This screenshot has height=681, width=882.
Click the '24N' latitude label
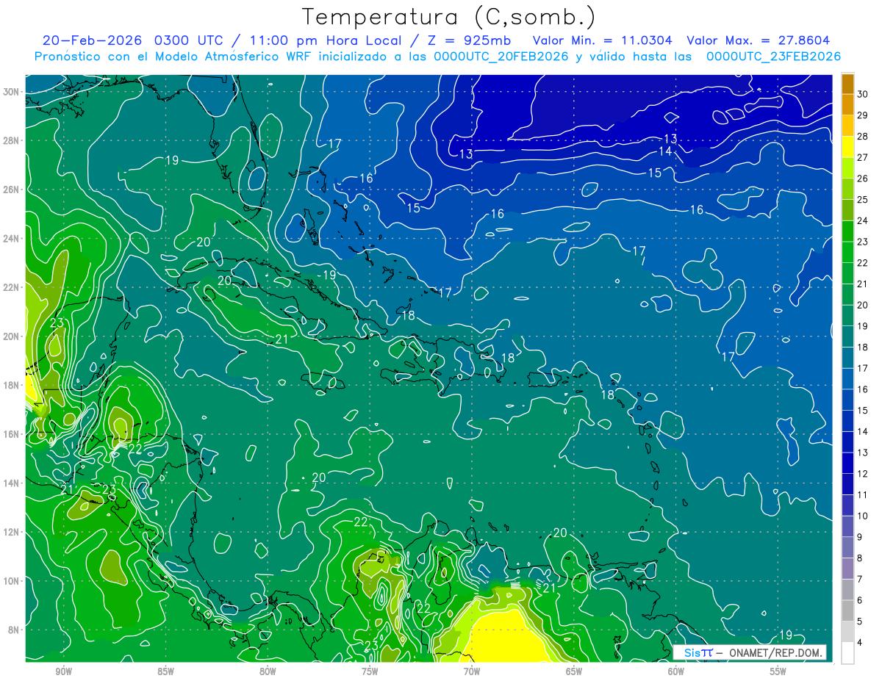click(x=11, y=239)
